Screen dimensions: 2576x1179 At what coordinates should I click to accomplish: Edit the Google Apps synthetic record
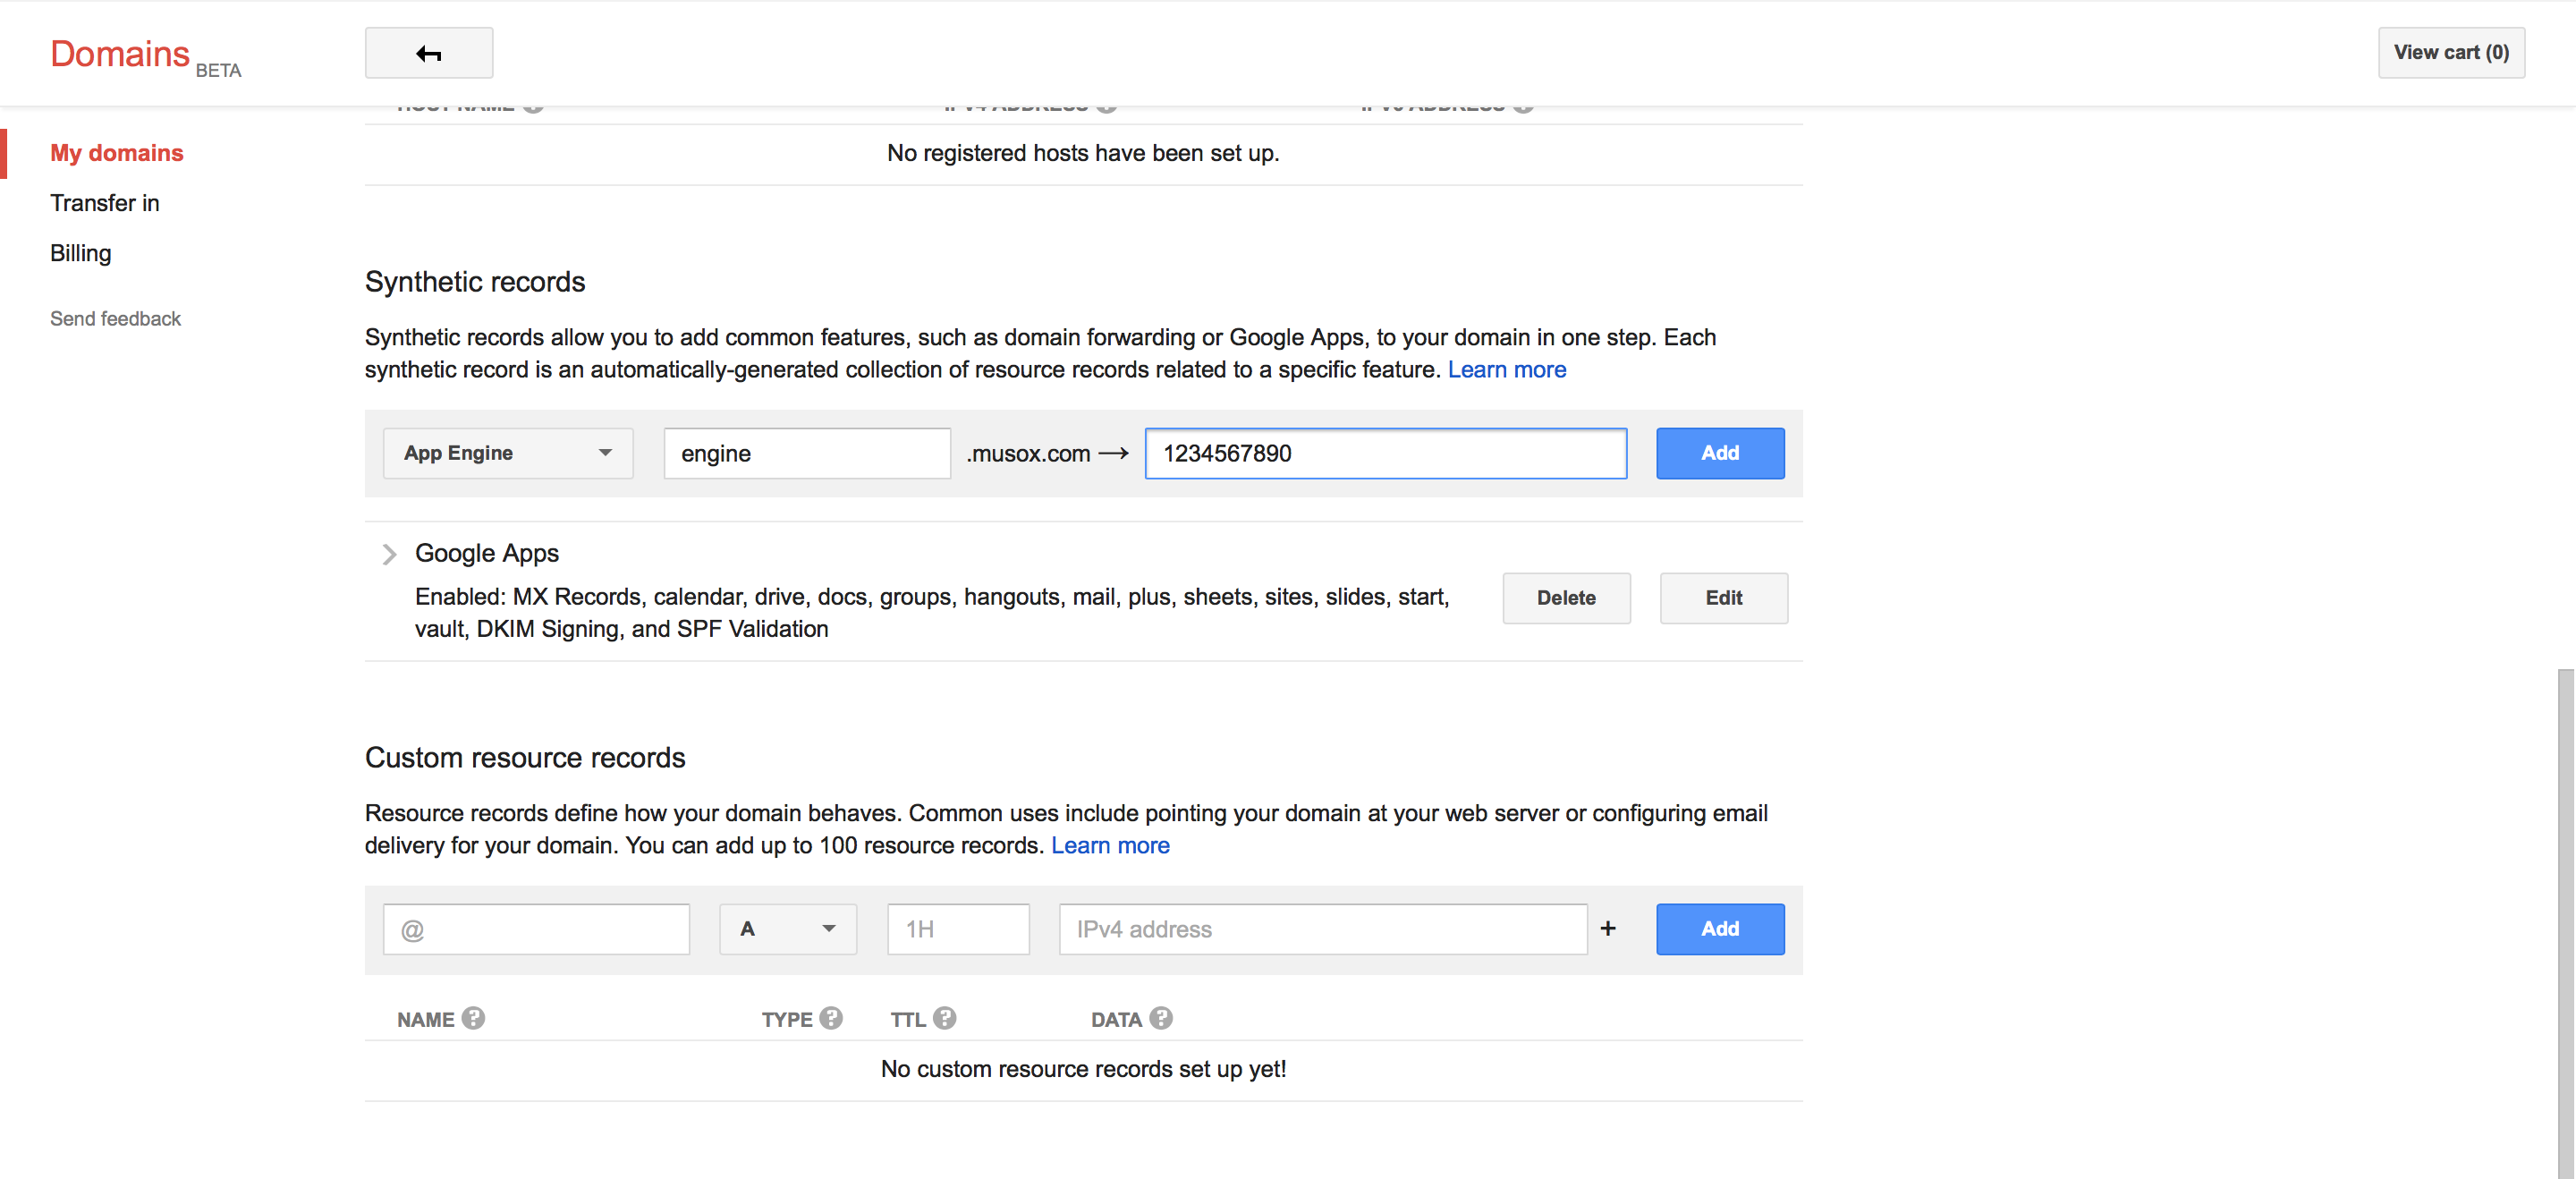click(1723, 598)
